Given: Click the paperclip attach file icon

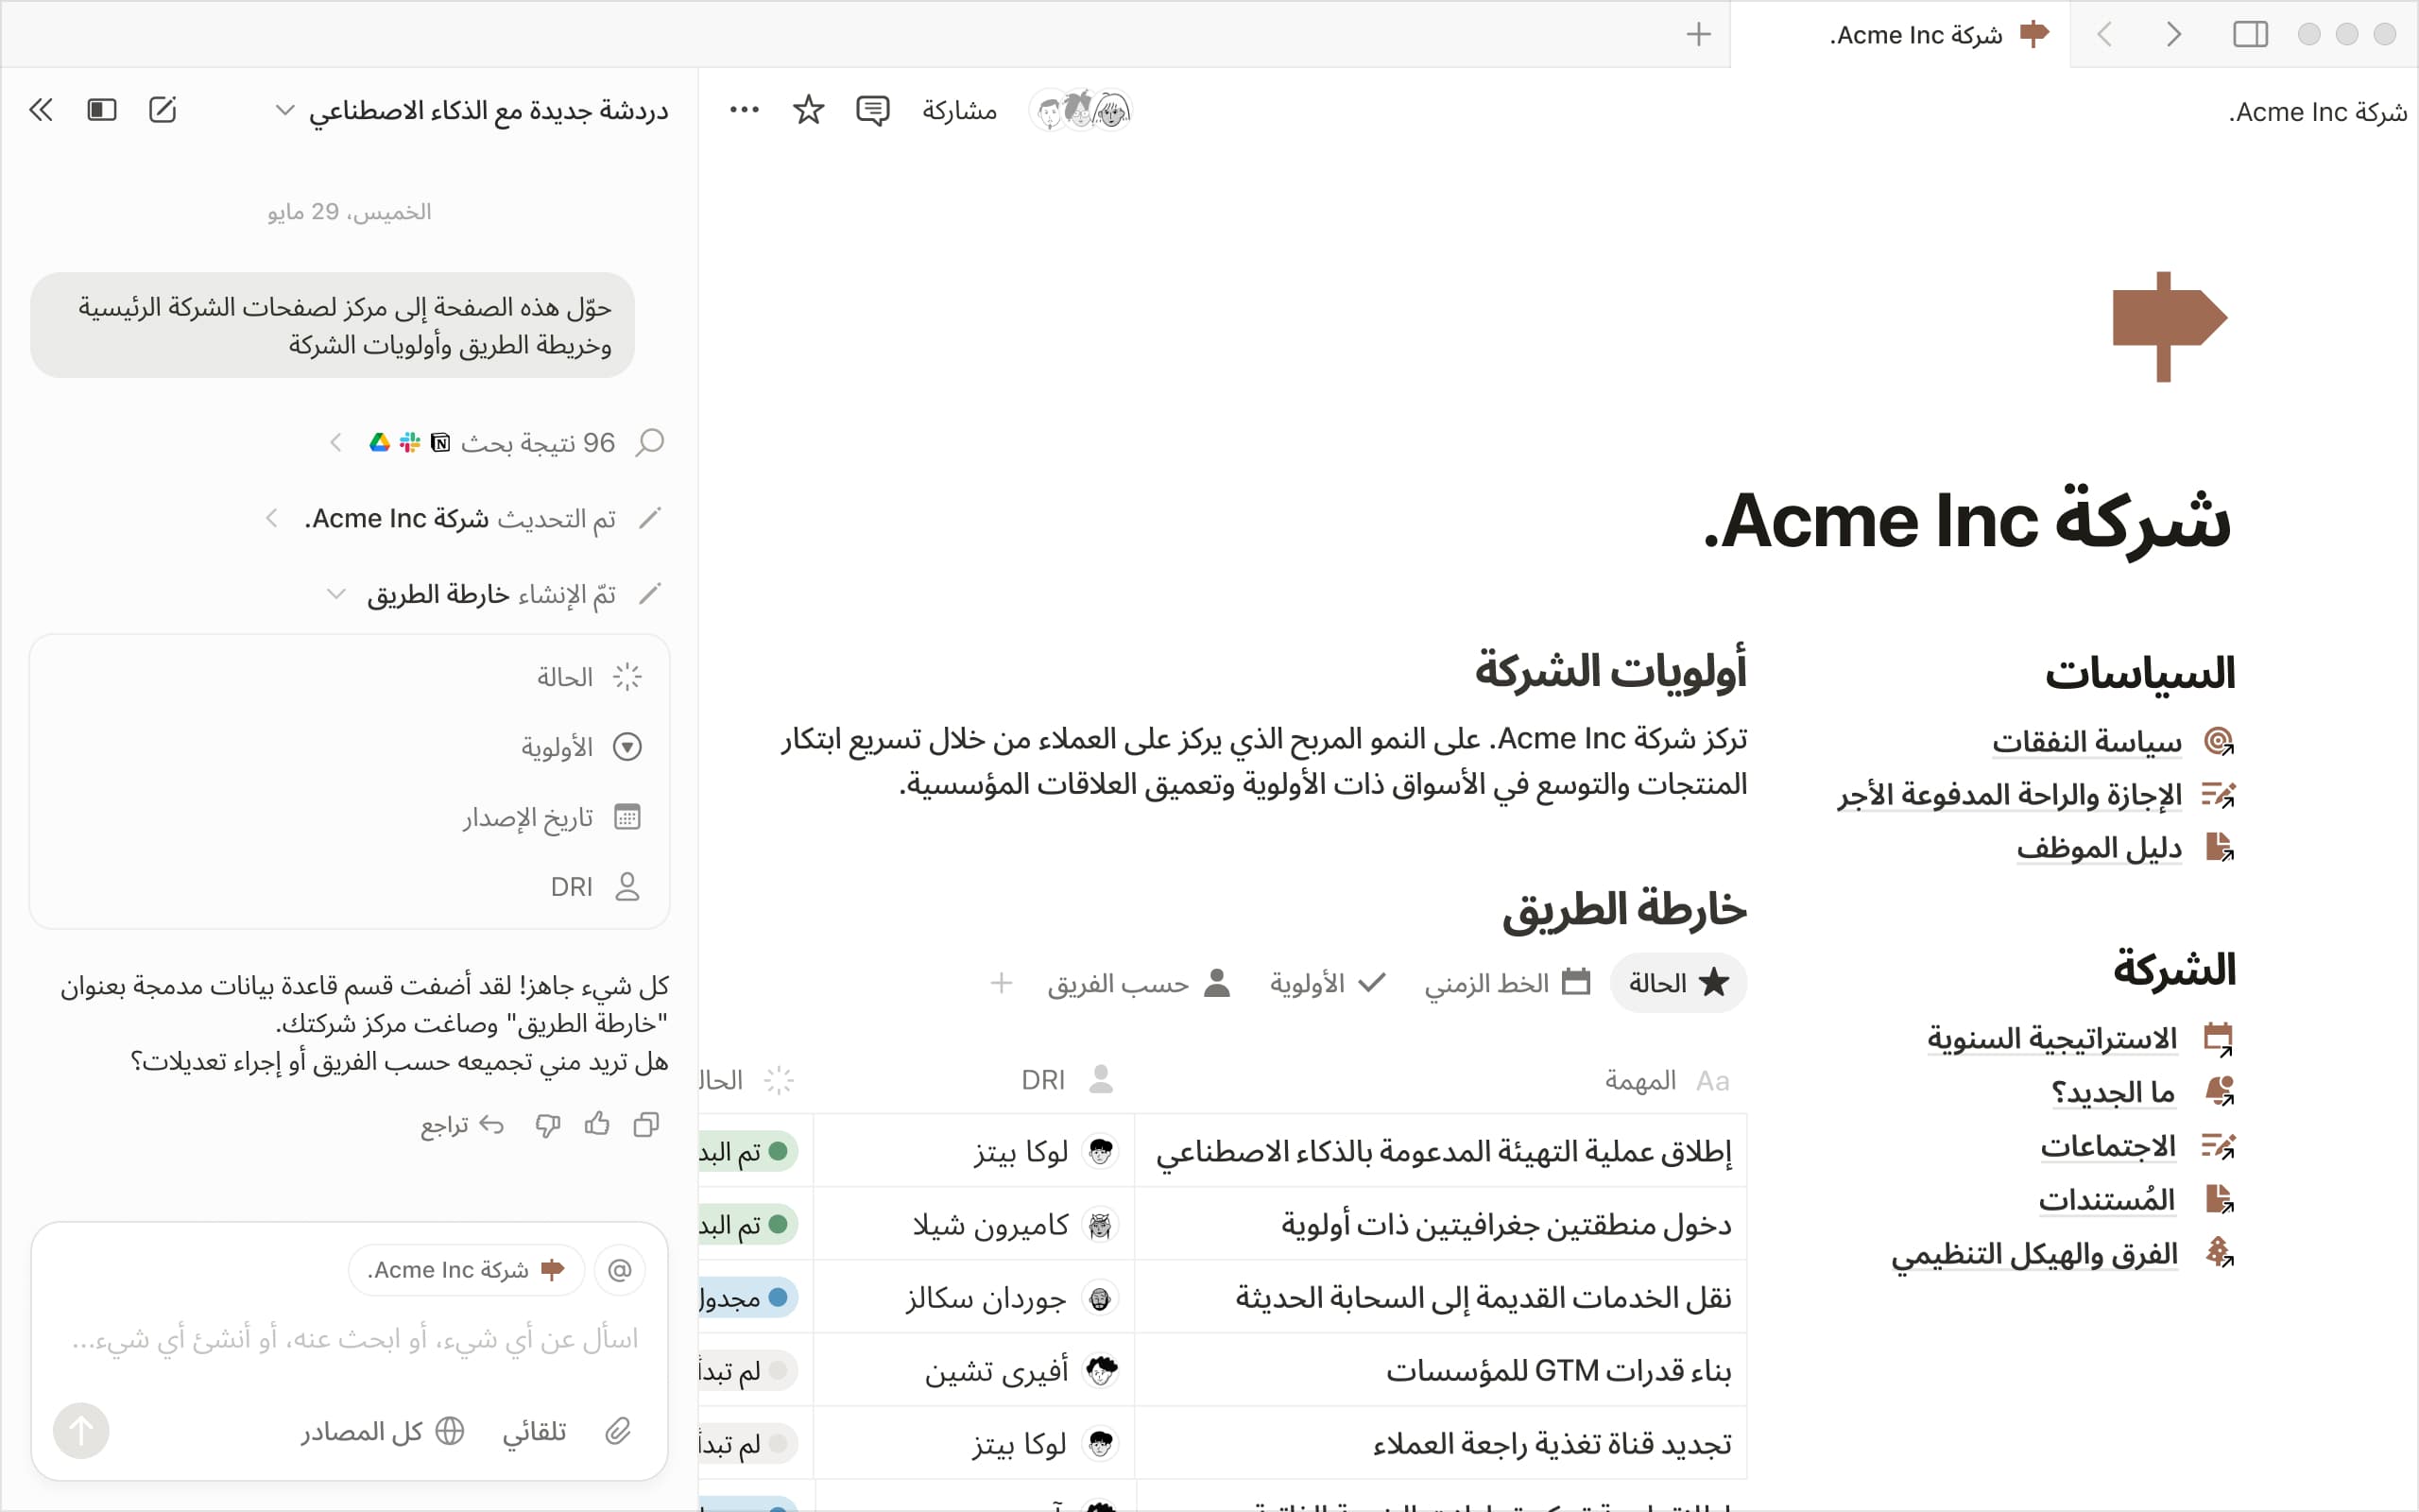Looking at the screenshot, I should [618, 1431].
